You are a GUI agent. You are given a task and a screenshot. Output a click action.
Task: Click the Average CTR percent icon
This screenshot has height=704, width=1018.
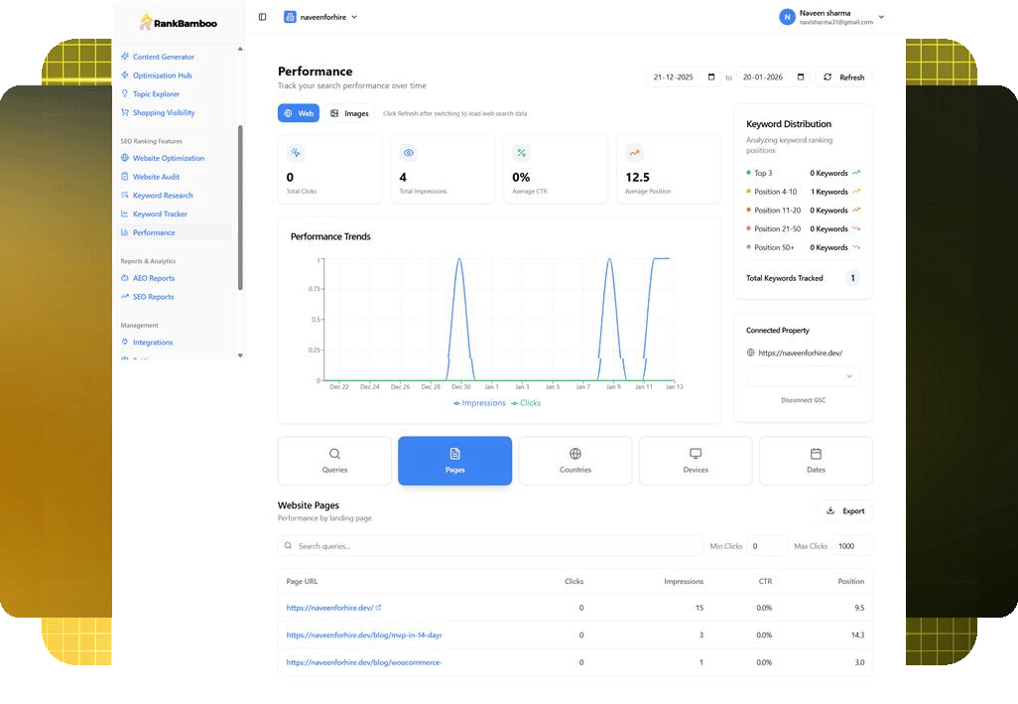click(521, 153)
